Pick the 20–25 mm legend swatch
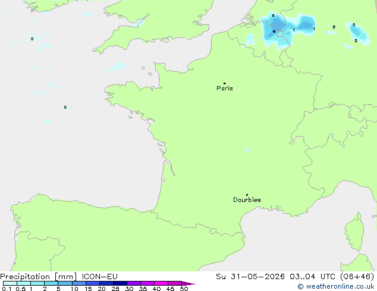The image size is (377, 291). tap(106, 283)
